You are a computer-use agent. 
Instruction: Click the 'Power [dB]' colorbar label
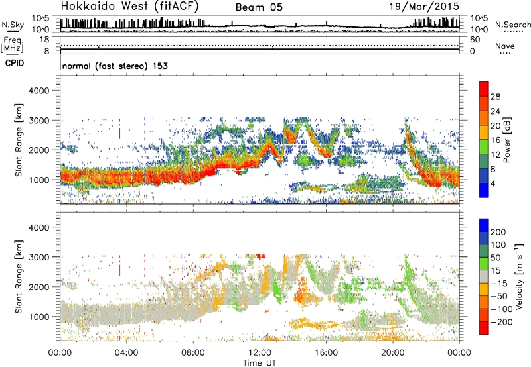point(506,140)
